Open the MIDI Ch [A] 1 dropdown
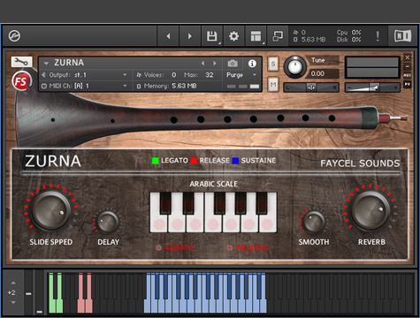Screen dimensions: 420x318 pos(85,86)
